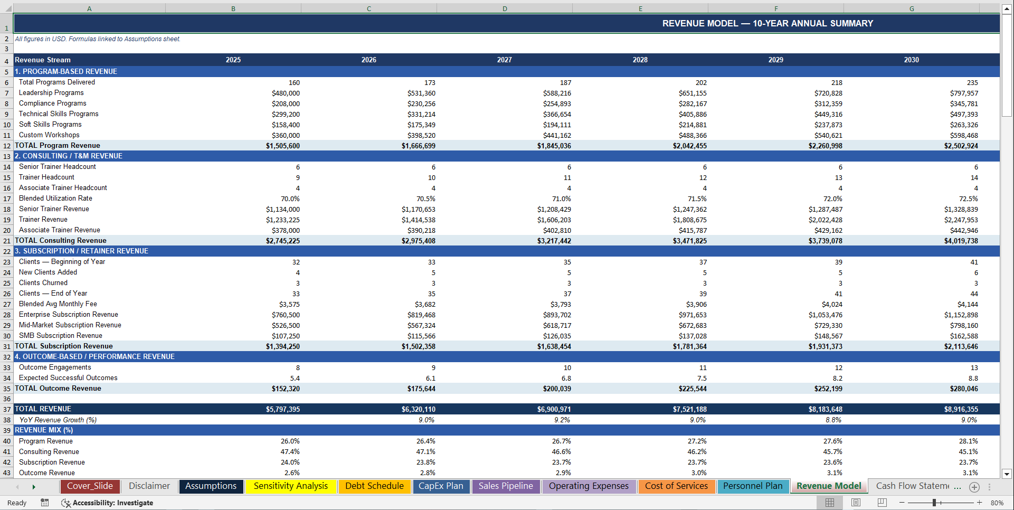Open the Assumptions sheet tab
Image resolution: width=1014 pixels, height=510 pixels.
(x=211, y=486)
